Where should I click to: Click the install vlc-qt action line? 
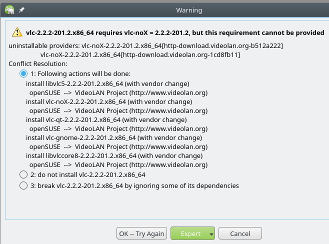(x=106, y=120)
